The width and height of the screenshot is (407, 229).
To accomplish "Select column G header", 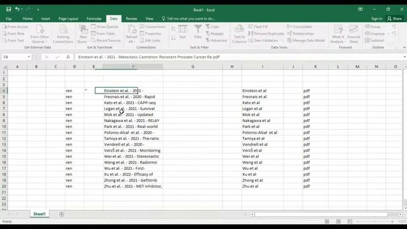I will pos(193,67).
